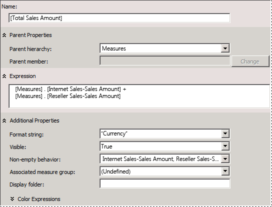Open the Non-empty behavior dropdown
This screenshot has width=272, height=207.
[x=225, y=159]
